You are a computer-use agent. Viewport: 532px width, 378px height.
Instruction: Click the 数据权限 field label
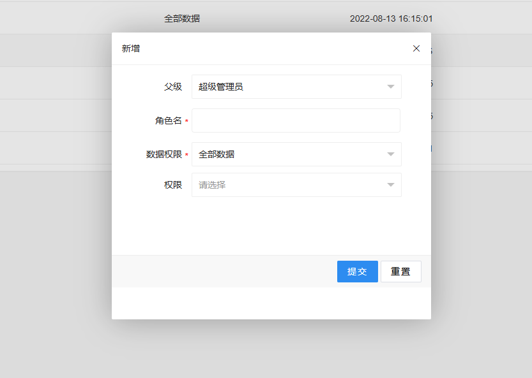[x=164, y=154]
